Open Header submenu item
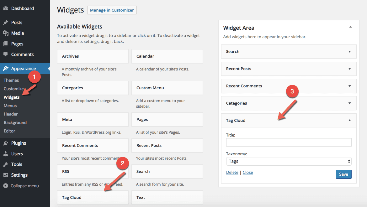 click(x=11, y=114)
